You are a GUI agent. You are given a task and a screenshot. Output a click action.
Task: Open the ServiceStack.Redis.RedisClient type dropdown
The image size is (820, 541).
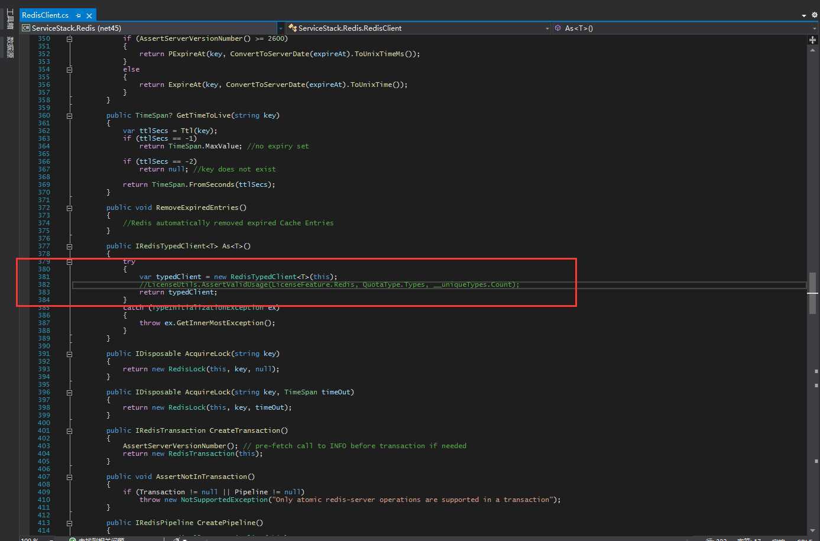(547, 28)
